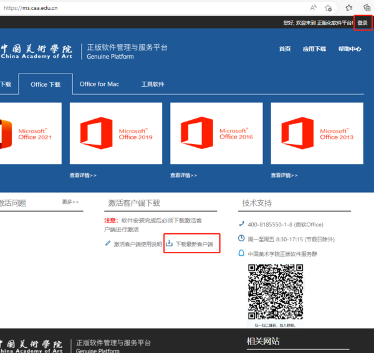Viewport: 374px width, 353px height.
Task: Click the QQ icon beside 中国美术学院正版软件服务群
Action: [242, 253]
